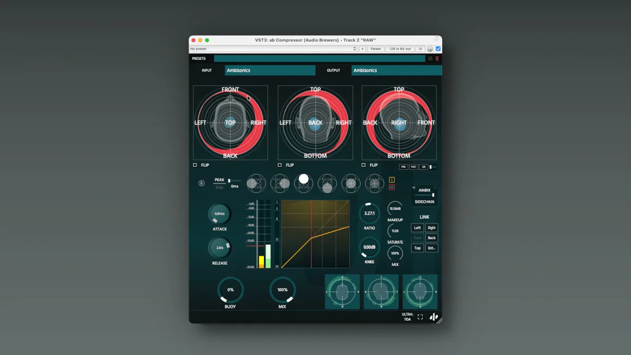Image resolution: width=631 pixels, height=355 pixels.
Task: Toggle the Back link button
Action: tap(432, 238)
